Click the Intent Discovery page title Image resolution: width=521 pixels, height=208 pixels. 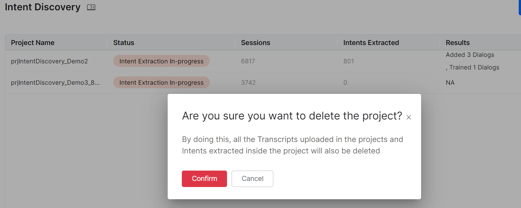[42, 7]
